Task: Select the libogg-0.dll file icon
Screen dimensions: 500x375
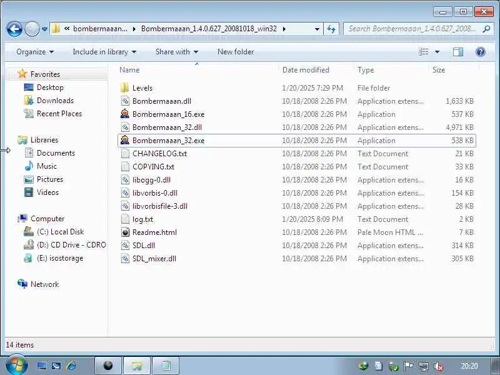Action: click(x=125, y=180)
